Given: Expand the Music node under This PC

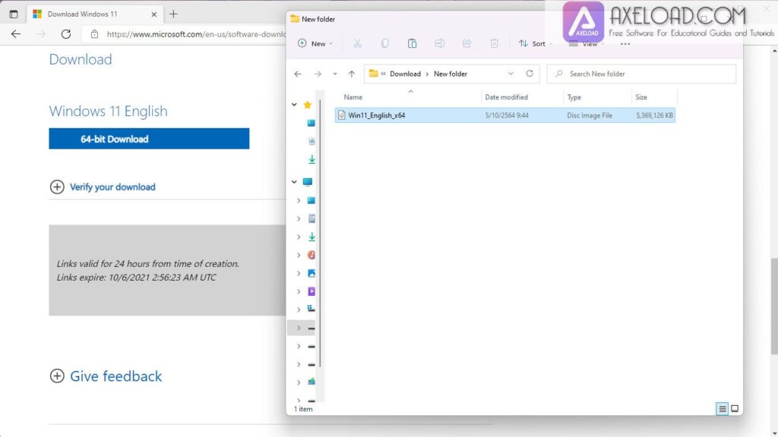Looking at the screenshot, I should click(299, 255).
